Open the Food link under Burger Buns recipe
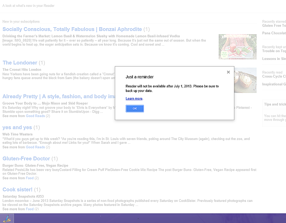Viewport: 286px width, 223px height. 30,178
